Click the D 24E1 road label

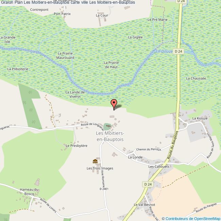(104, 189)
